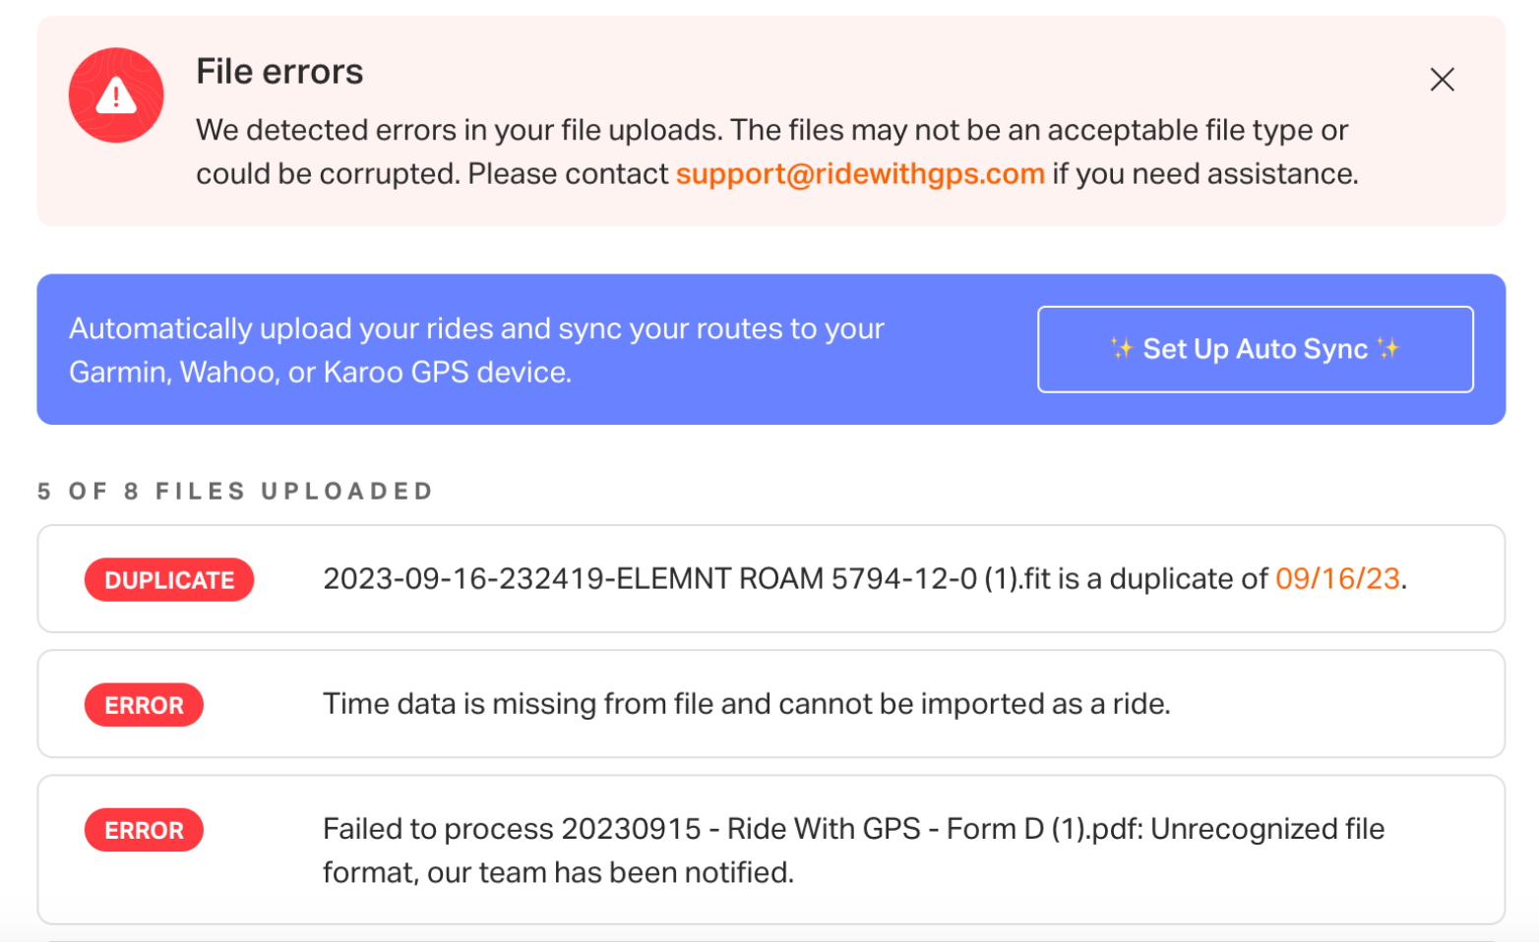
Task: Dismiss the File errors alert banner
Action: (1442, 80)
